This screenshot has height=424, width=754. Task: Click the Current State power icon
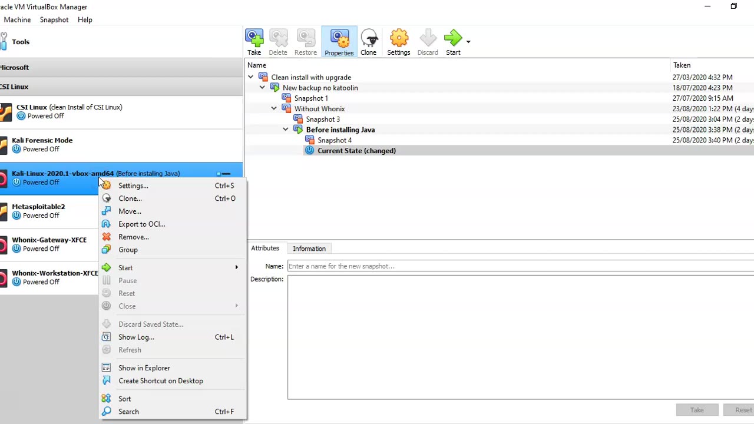[x=310, y=151]
